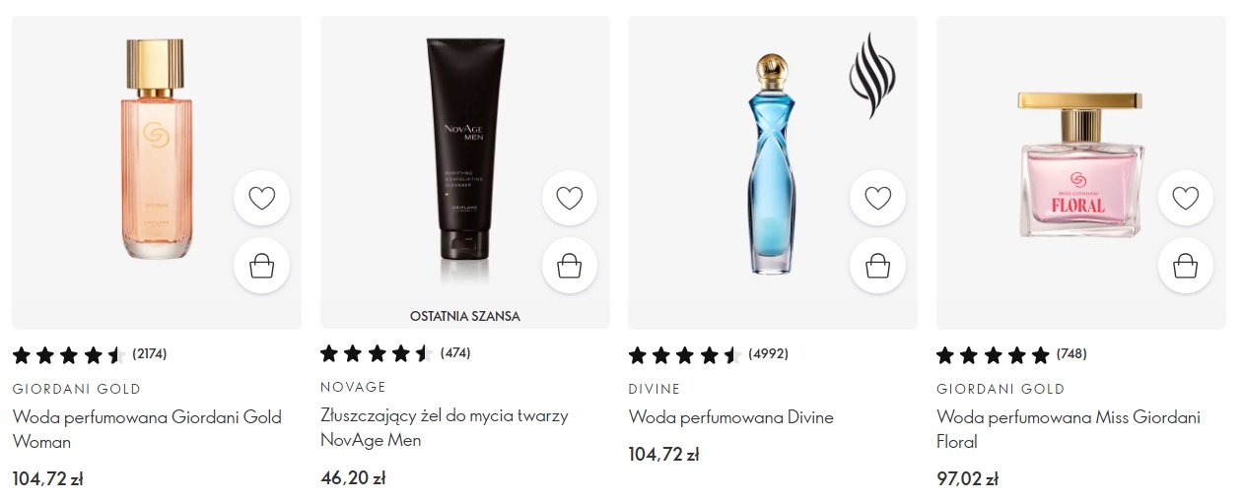This screenshot has width=1243, height=500.
Task: Add Divine perfume to shopping bag
Action: [x=877, y=266]
